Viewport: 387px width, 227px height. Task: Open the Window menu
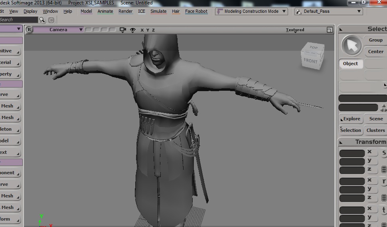click(x=50, y=11)
